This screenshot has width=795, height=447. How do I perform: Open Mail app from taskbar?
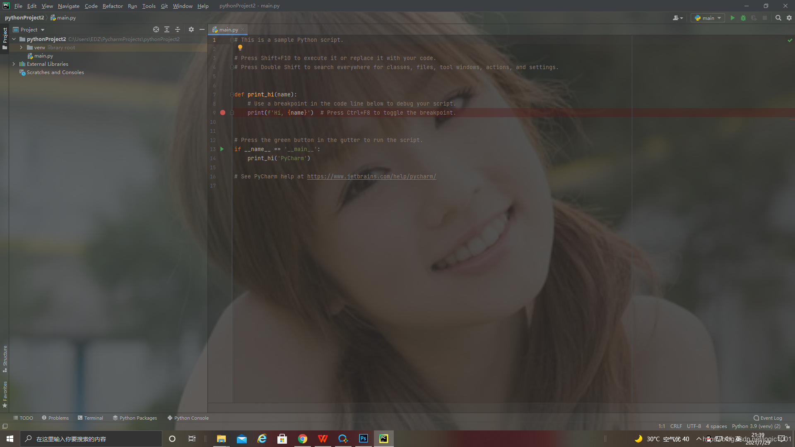[x=242, y=439]
